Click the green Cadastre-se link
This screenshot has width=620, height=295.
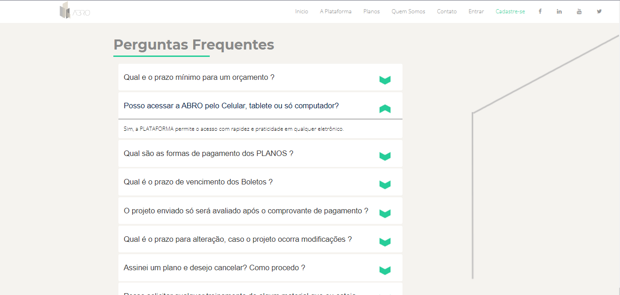[510, 11]
